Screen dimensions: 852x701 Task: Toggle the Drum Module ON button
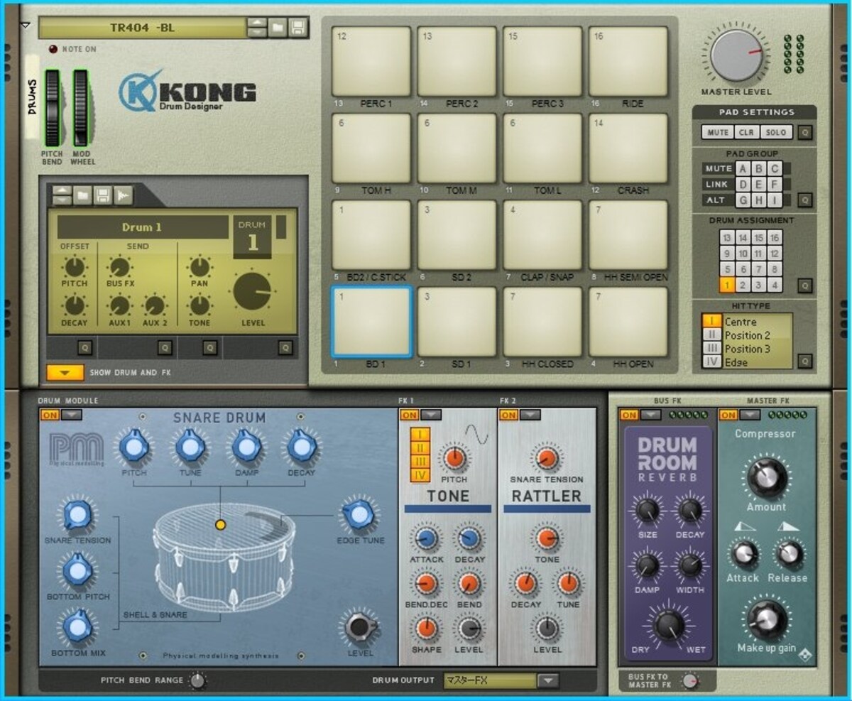[49, 415]
